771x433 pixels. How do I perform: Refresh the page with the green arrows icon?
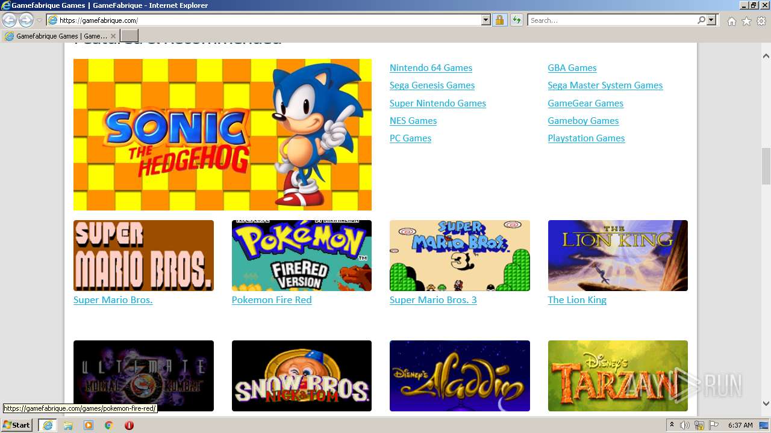pos(516,20)
